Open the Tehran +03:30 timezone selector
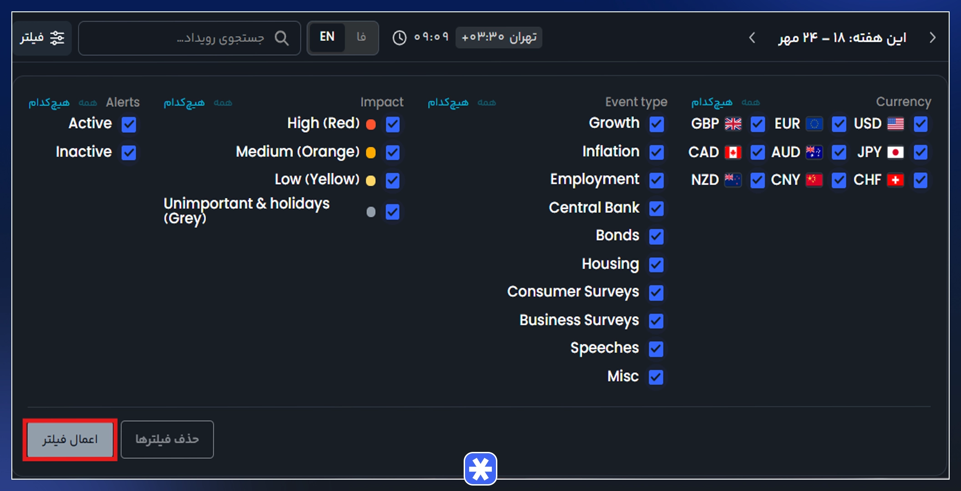Viewport: 961px width, 491px height. pyautogui.click(x=499, y=37)
